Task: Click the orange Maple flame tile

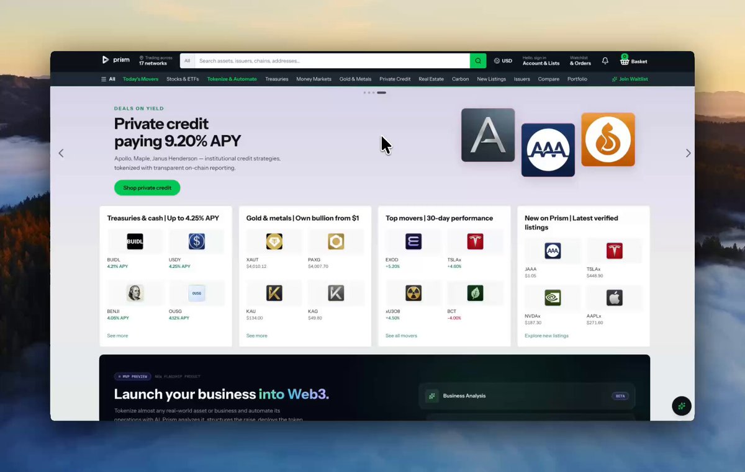Action: [x=608, y=140]
